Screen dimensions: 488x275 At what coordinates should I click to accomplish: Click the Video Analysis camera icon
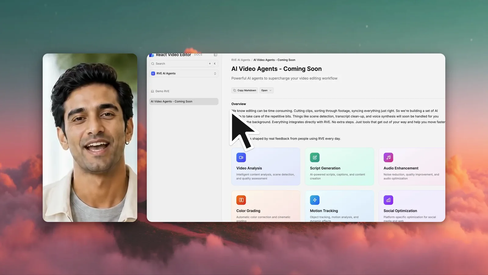[241, 157]
